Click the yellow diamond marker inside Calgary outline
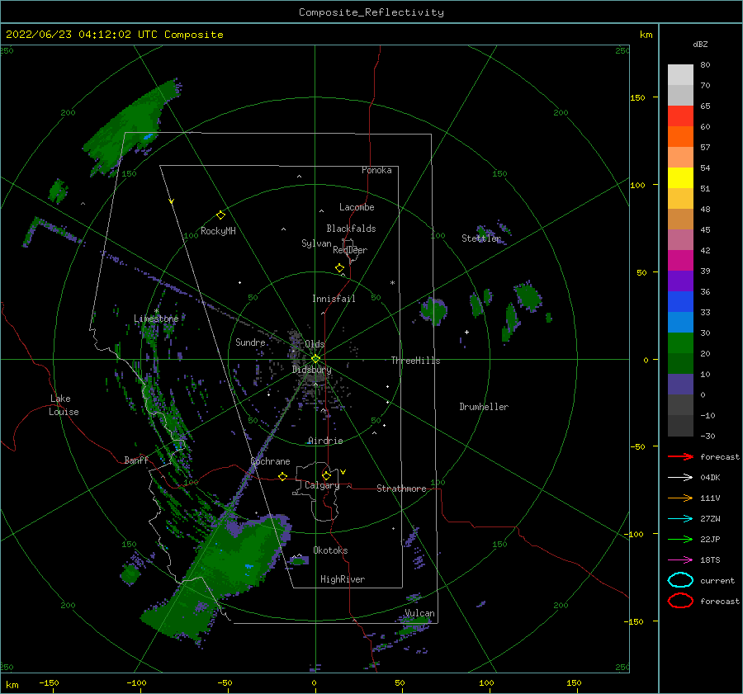Image resolution: width=743 pixels, height=694 pixels. pos(326,475)
